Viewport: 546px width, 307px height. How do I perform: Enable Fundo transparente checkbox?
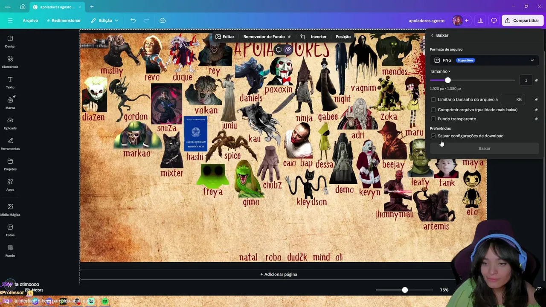click(x=433, y=119)
